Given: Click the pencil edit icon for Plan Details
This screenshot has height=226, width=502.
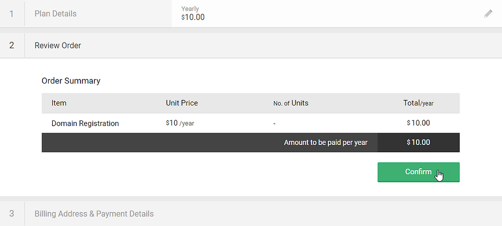Looking at the screenshot, I should tap(488, 14).
